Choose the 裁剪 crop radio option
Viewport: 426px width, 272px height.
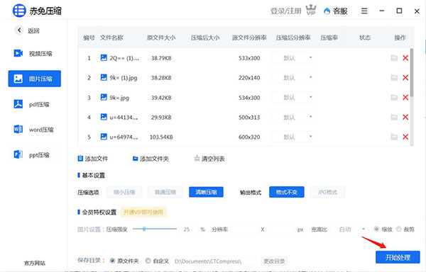click(398, 229)
